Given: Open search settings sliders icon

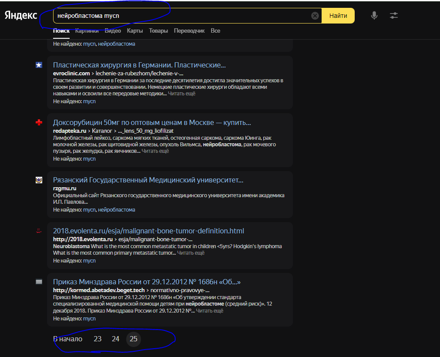Looking at the screenshot, I should click(394, 15).
